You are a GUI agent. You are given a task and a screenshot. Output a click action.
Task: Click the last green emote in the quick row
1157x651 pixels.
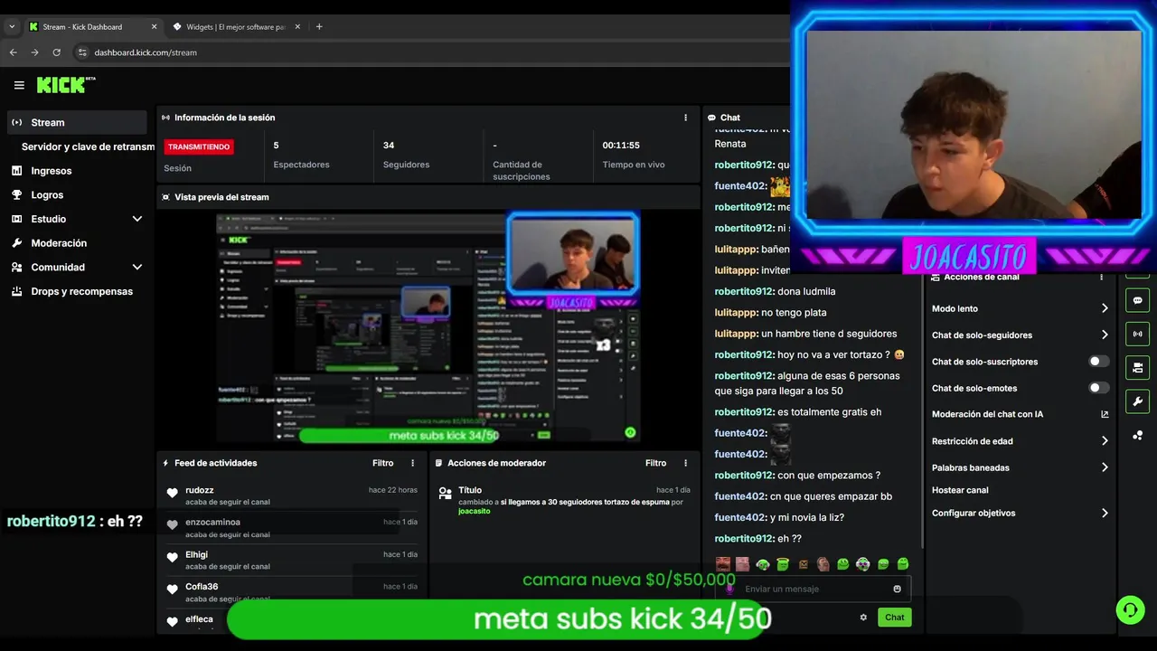[x=902, y=564]
